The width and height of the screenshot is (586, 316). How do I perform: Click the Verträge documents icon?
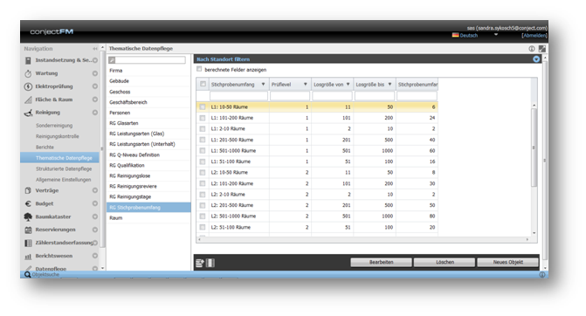coord(28,190)
